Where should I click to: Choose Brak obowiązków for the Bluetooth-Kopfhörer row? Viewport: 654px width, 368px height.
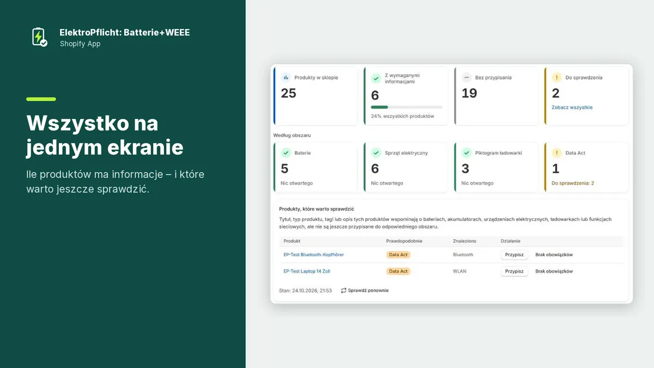coord(554,255)
